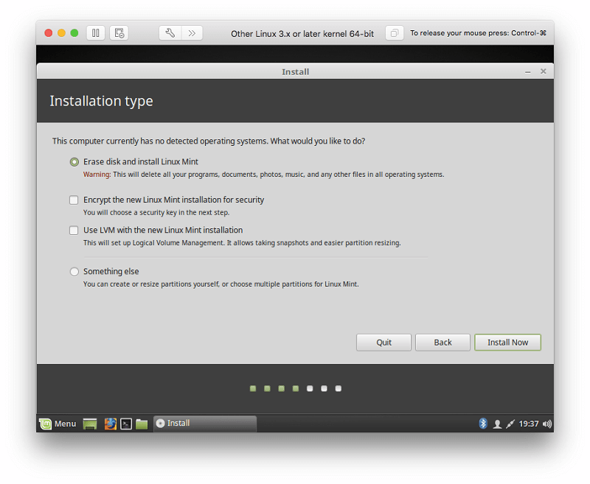Pause the virtual machine
590x484 pixels.
[x=96, y=33]
